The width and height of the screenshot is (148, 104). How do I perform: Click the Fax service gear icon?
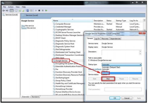coord(54,69)
